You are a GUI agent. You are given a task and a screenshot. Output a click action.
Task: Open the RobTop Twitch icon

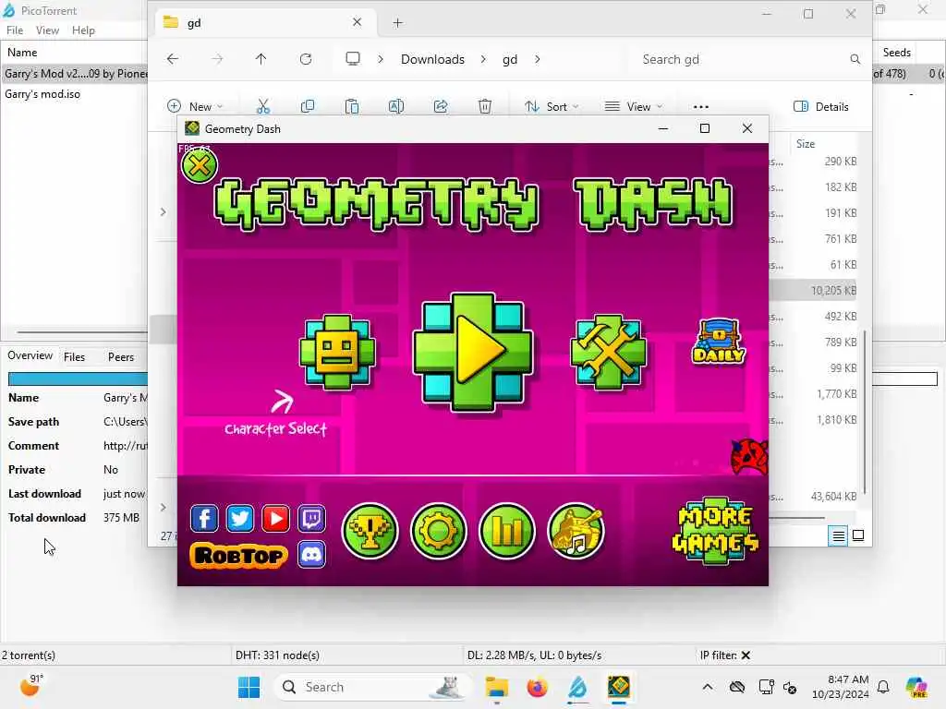[x=312, y=519]
